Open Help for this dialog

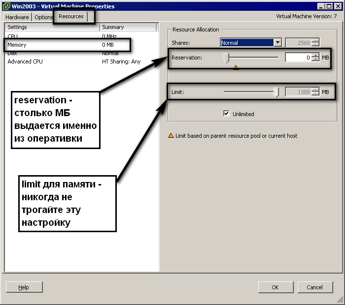[24, 287]
